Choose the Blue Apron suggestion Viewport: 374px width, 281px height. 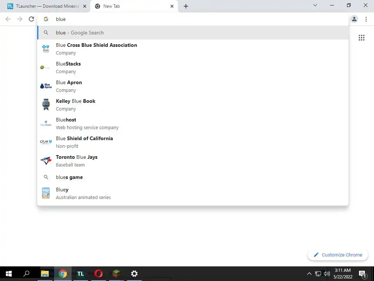coord(193,86)
